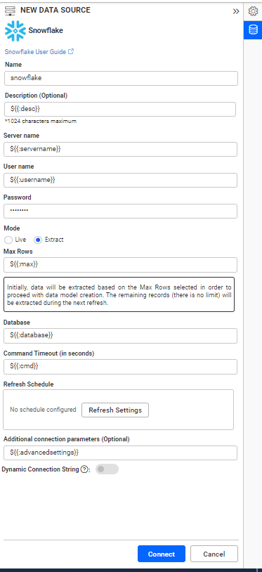Click the Additional connection parameters field
262x572 pixels.
click(120, 453)
